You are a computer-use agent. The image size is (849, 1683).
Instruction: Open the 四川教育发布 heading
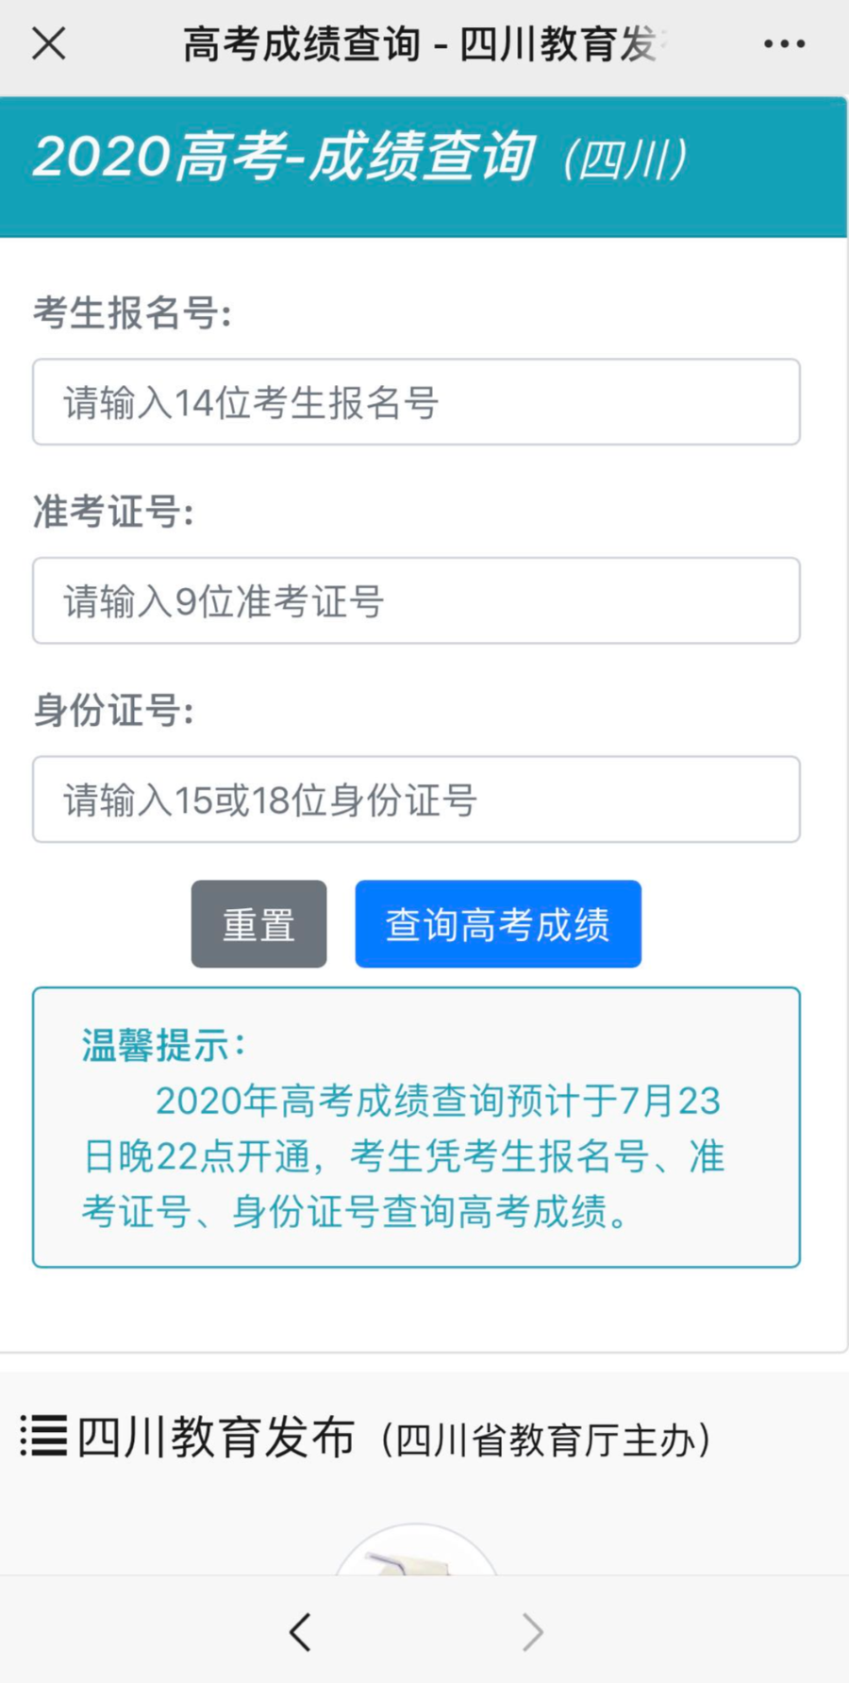[215, 1438]
